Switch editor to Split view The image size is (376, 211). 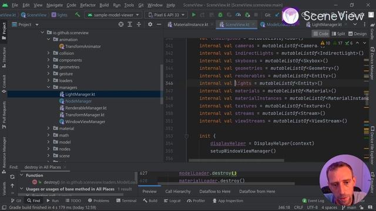coord(338,34)
